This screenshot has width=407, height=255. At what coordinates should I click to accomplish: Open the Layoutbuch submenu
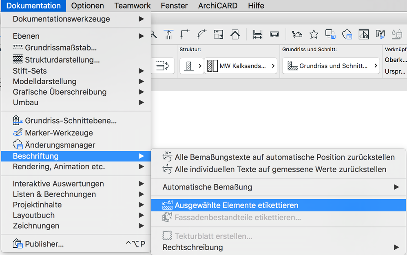(76, 216)
